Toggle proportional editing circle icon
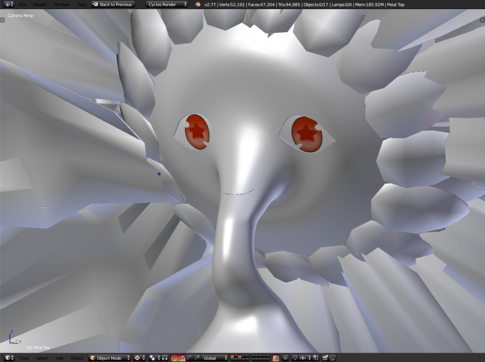The height and width of the screenshot is (362, 485). [285, 358]
